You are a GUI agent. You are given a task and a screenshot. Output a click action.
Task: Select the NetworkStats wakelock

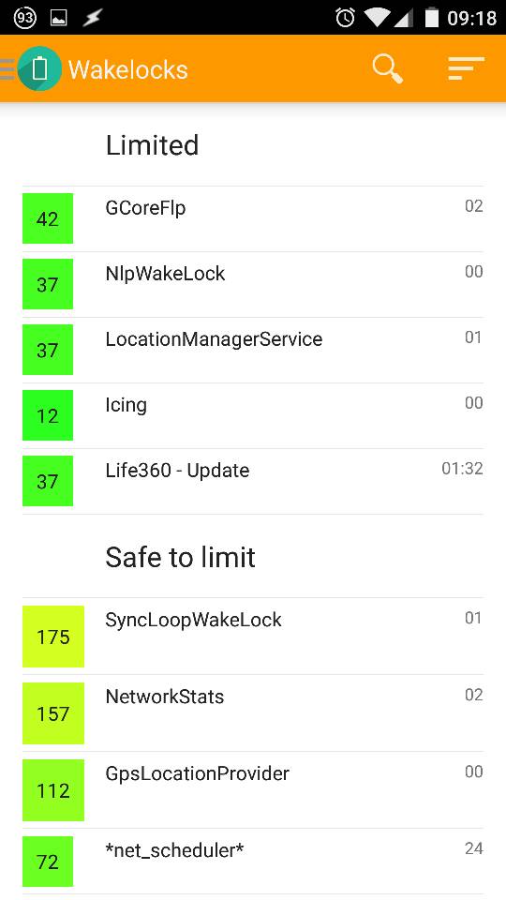253,712
